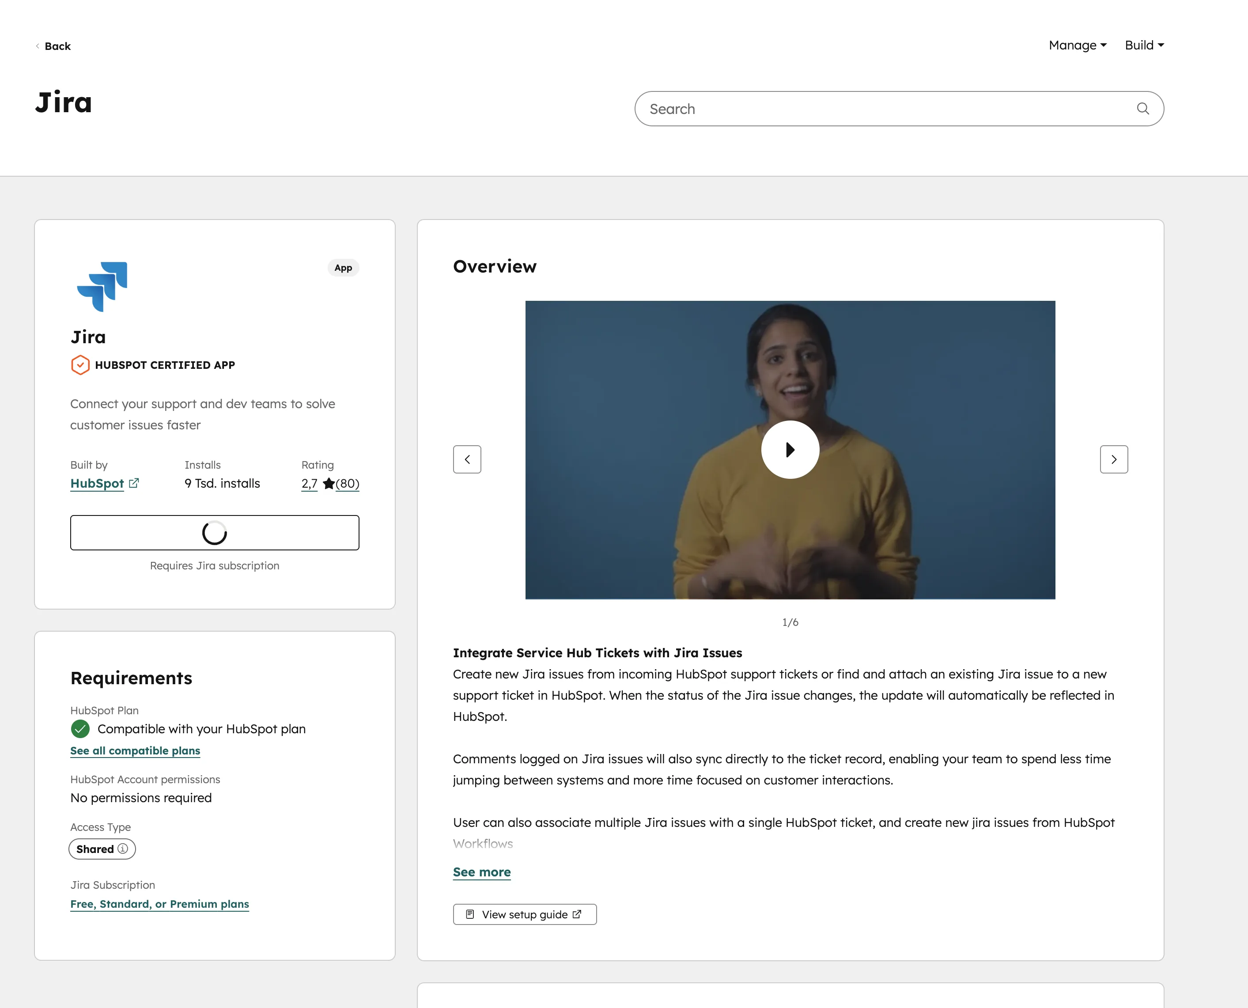Click the search magnifier icon
Viewport: 1248px width, 1008px height.
(x=1142, y=109)
